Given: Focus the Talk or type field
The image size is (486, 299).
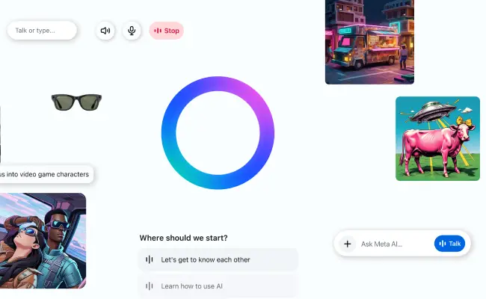Looking at the screenshot, I should click(x=42, y=31).
